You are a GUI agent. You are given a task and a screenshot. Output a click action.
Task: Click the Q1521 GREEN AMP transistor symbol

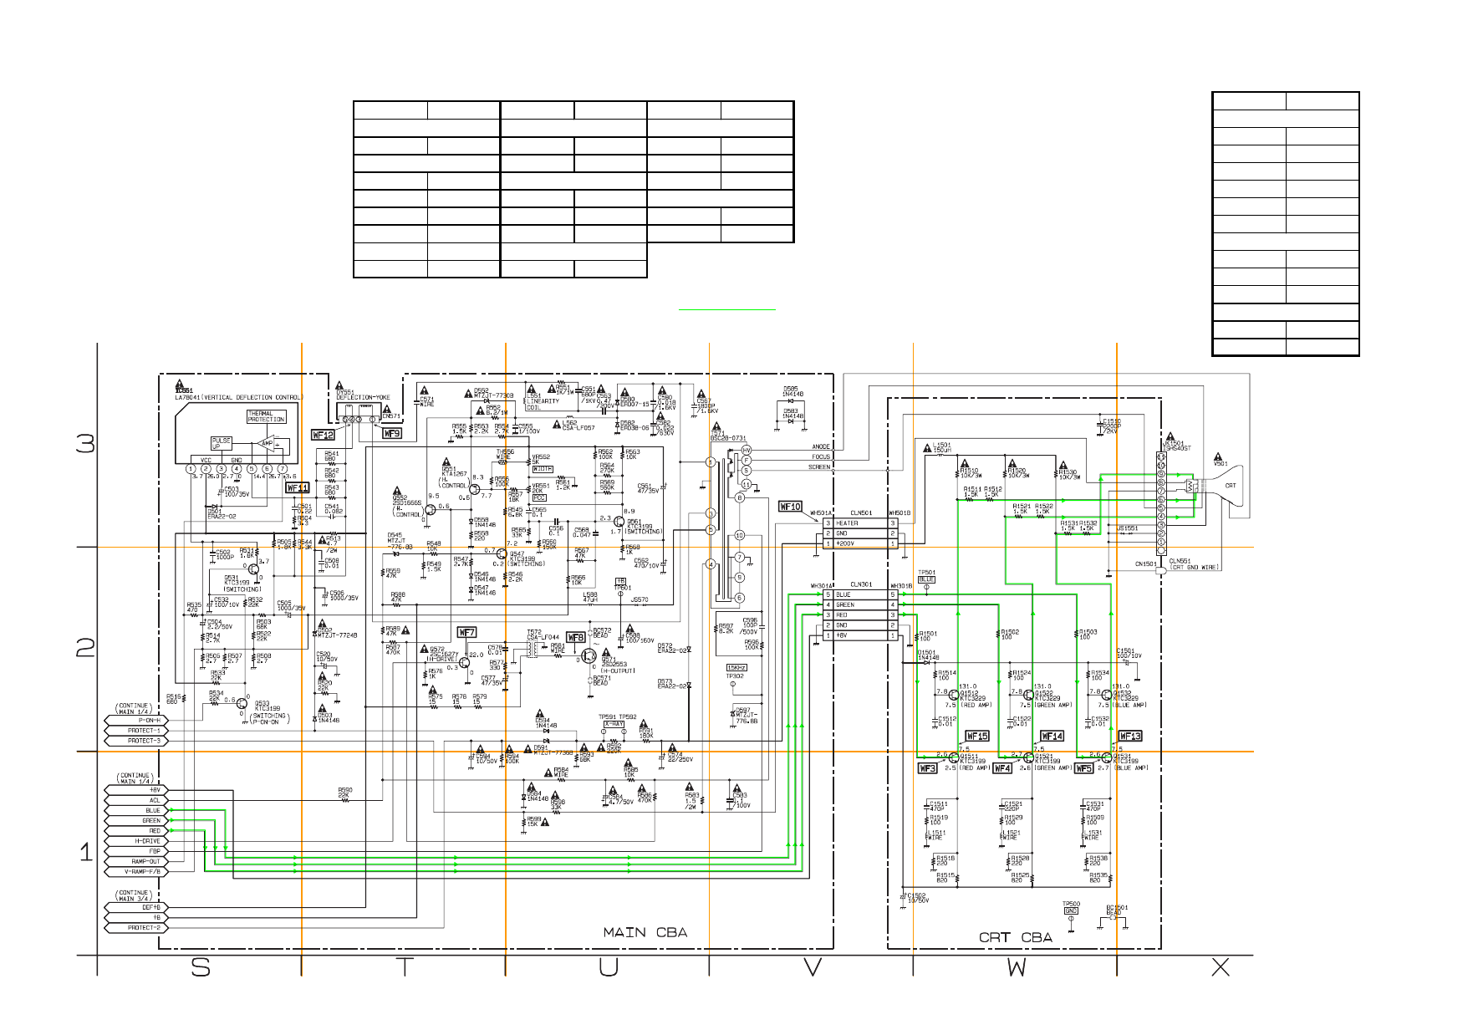point(1029,757)
